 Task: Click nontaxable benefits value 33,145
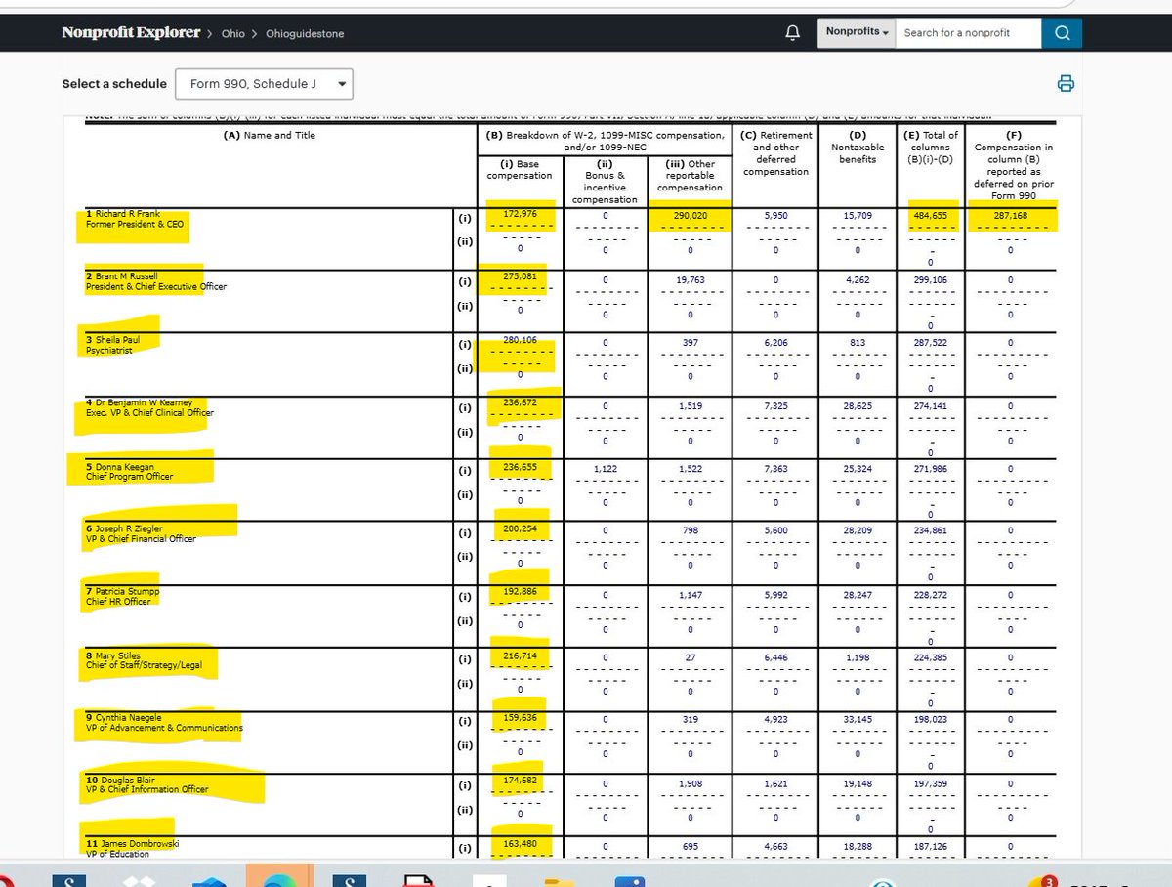tap(857, 721)
